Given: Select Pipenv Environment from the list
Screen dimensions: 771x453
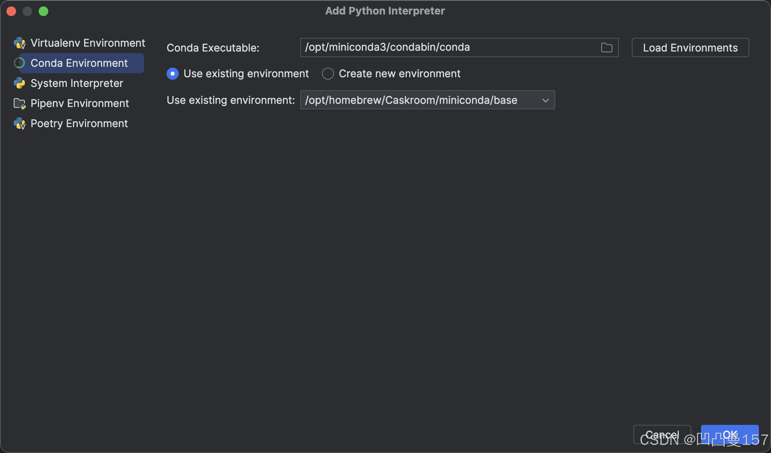Looking at the screenshot, I should pyautogui.click(x=80, y=103).
